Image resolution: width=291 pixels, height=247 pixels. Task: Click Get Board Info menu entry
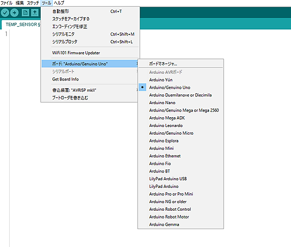click(x=65, y=79)
